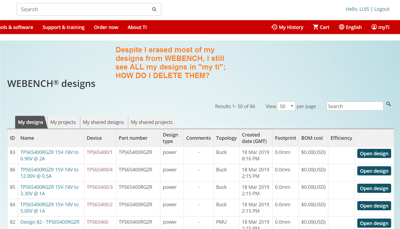
Task: Click the Efficiency column header
Action: [x=341, y=138]
